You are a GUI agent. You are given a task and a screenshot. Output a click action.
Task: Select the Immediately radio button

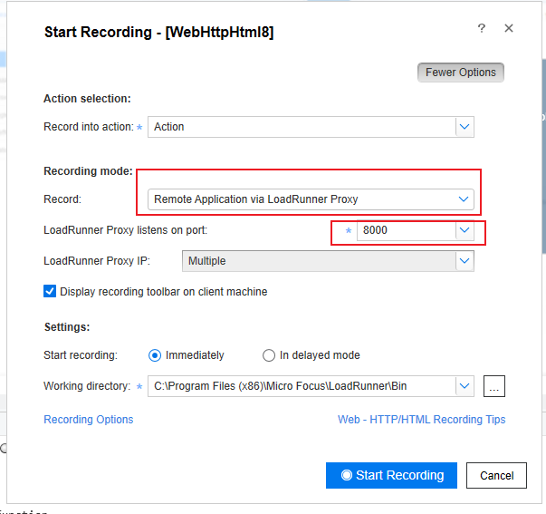[154, 355]
